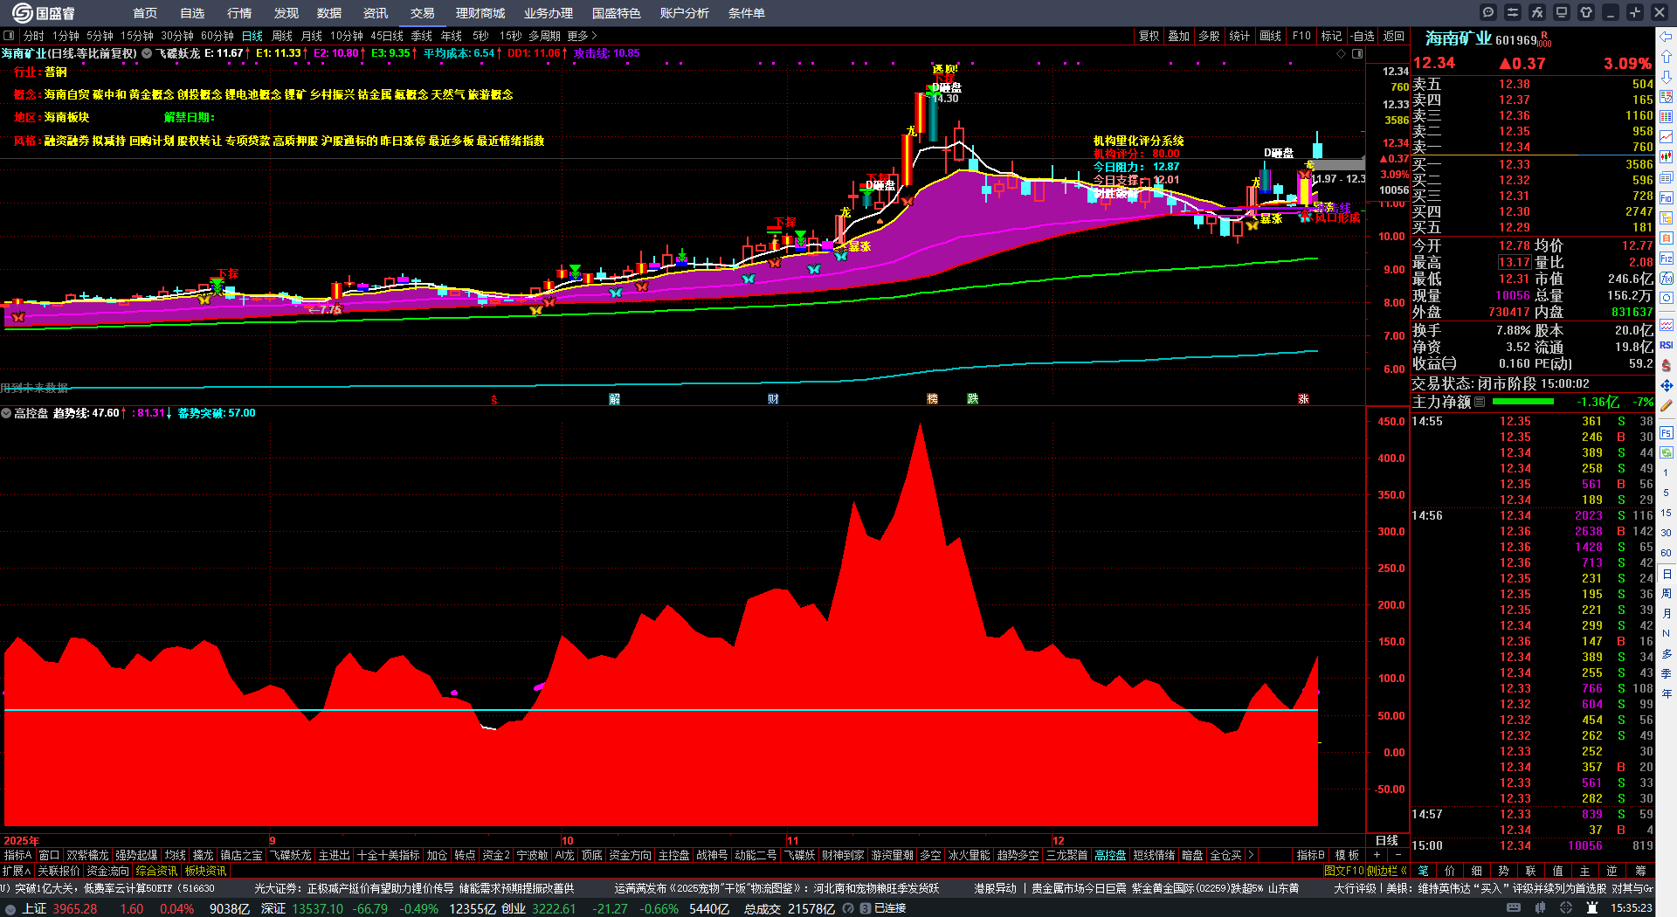
Task: Open dropdown beside 飞碟妖龙 indicator name
Action: pos(147,53)
